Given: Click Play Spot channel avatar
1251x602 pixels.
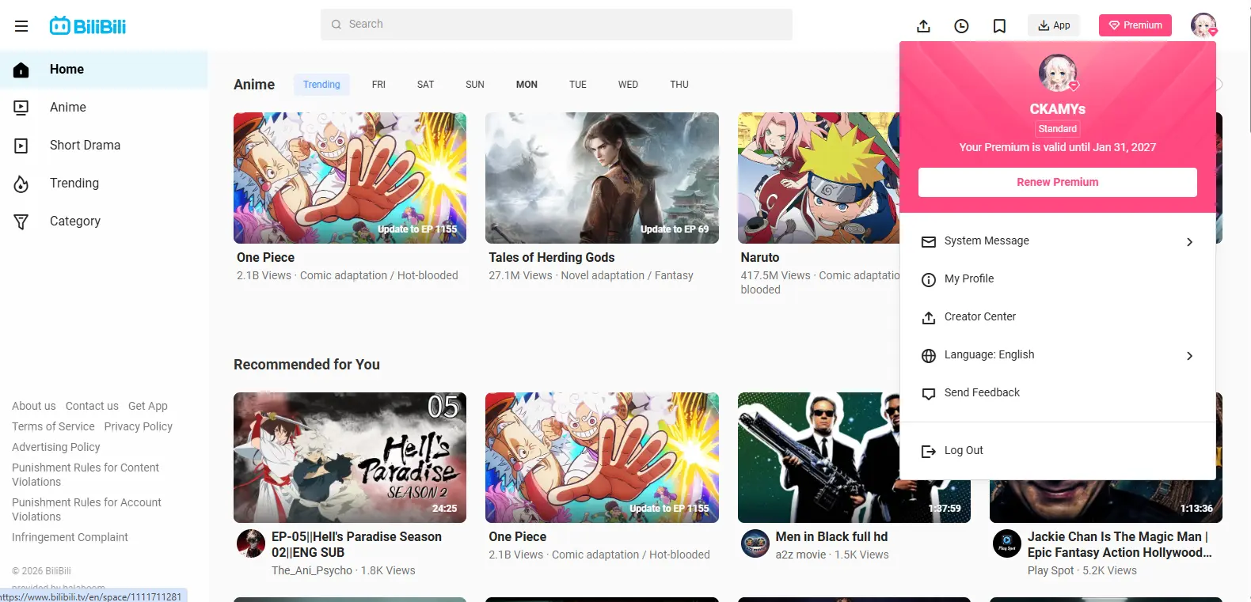Looking at the screenshot, I should click(1007, 543).
